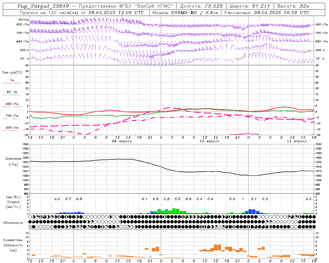This screenshot has width=329, height=263.
Task: Click the longitude value Долгота: 73.523
Action: coord(202,6)
